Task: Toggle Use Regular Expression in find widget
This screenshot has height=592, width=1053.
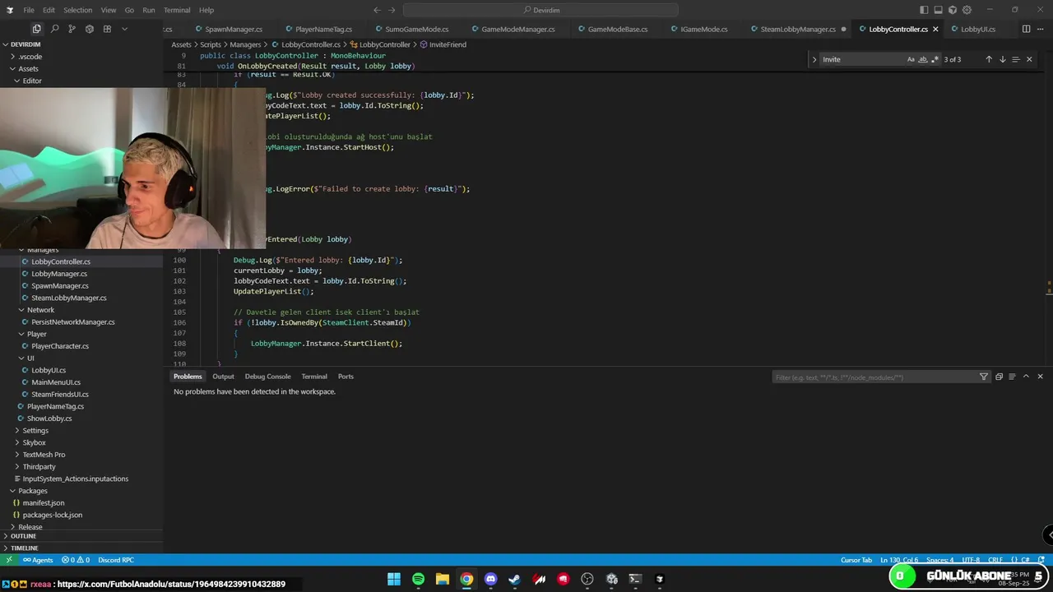Action: pyautogui.click(x=934, y=59)
